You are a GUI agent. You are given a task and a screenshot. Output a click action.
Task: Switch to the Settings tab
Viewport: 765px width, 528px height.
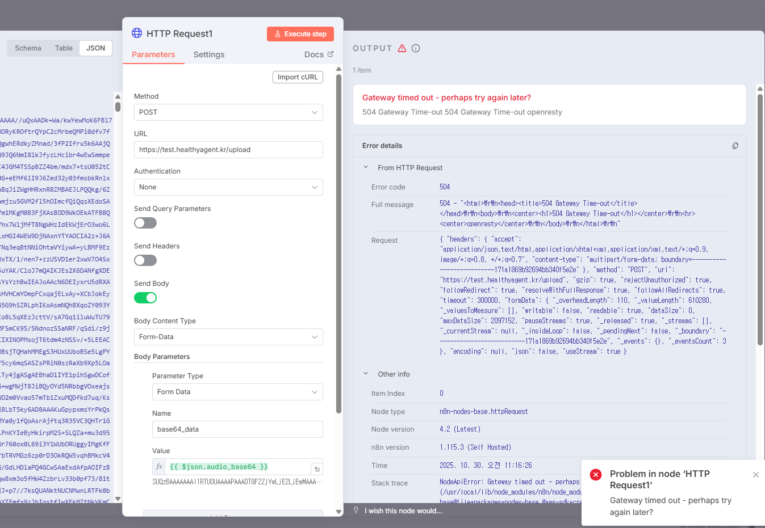tap(209, 54)
